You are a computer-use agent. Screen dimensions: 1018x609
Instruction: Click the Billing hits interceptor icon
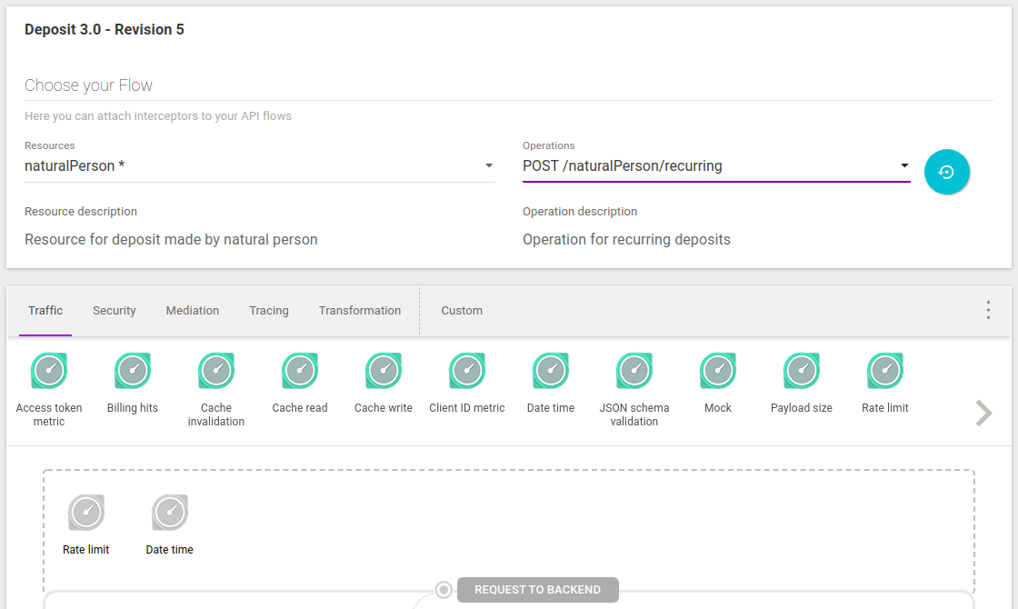coord(133,371)
